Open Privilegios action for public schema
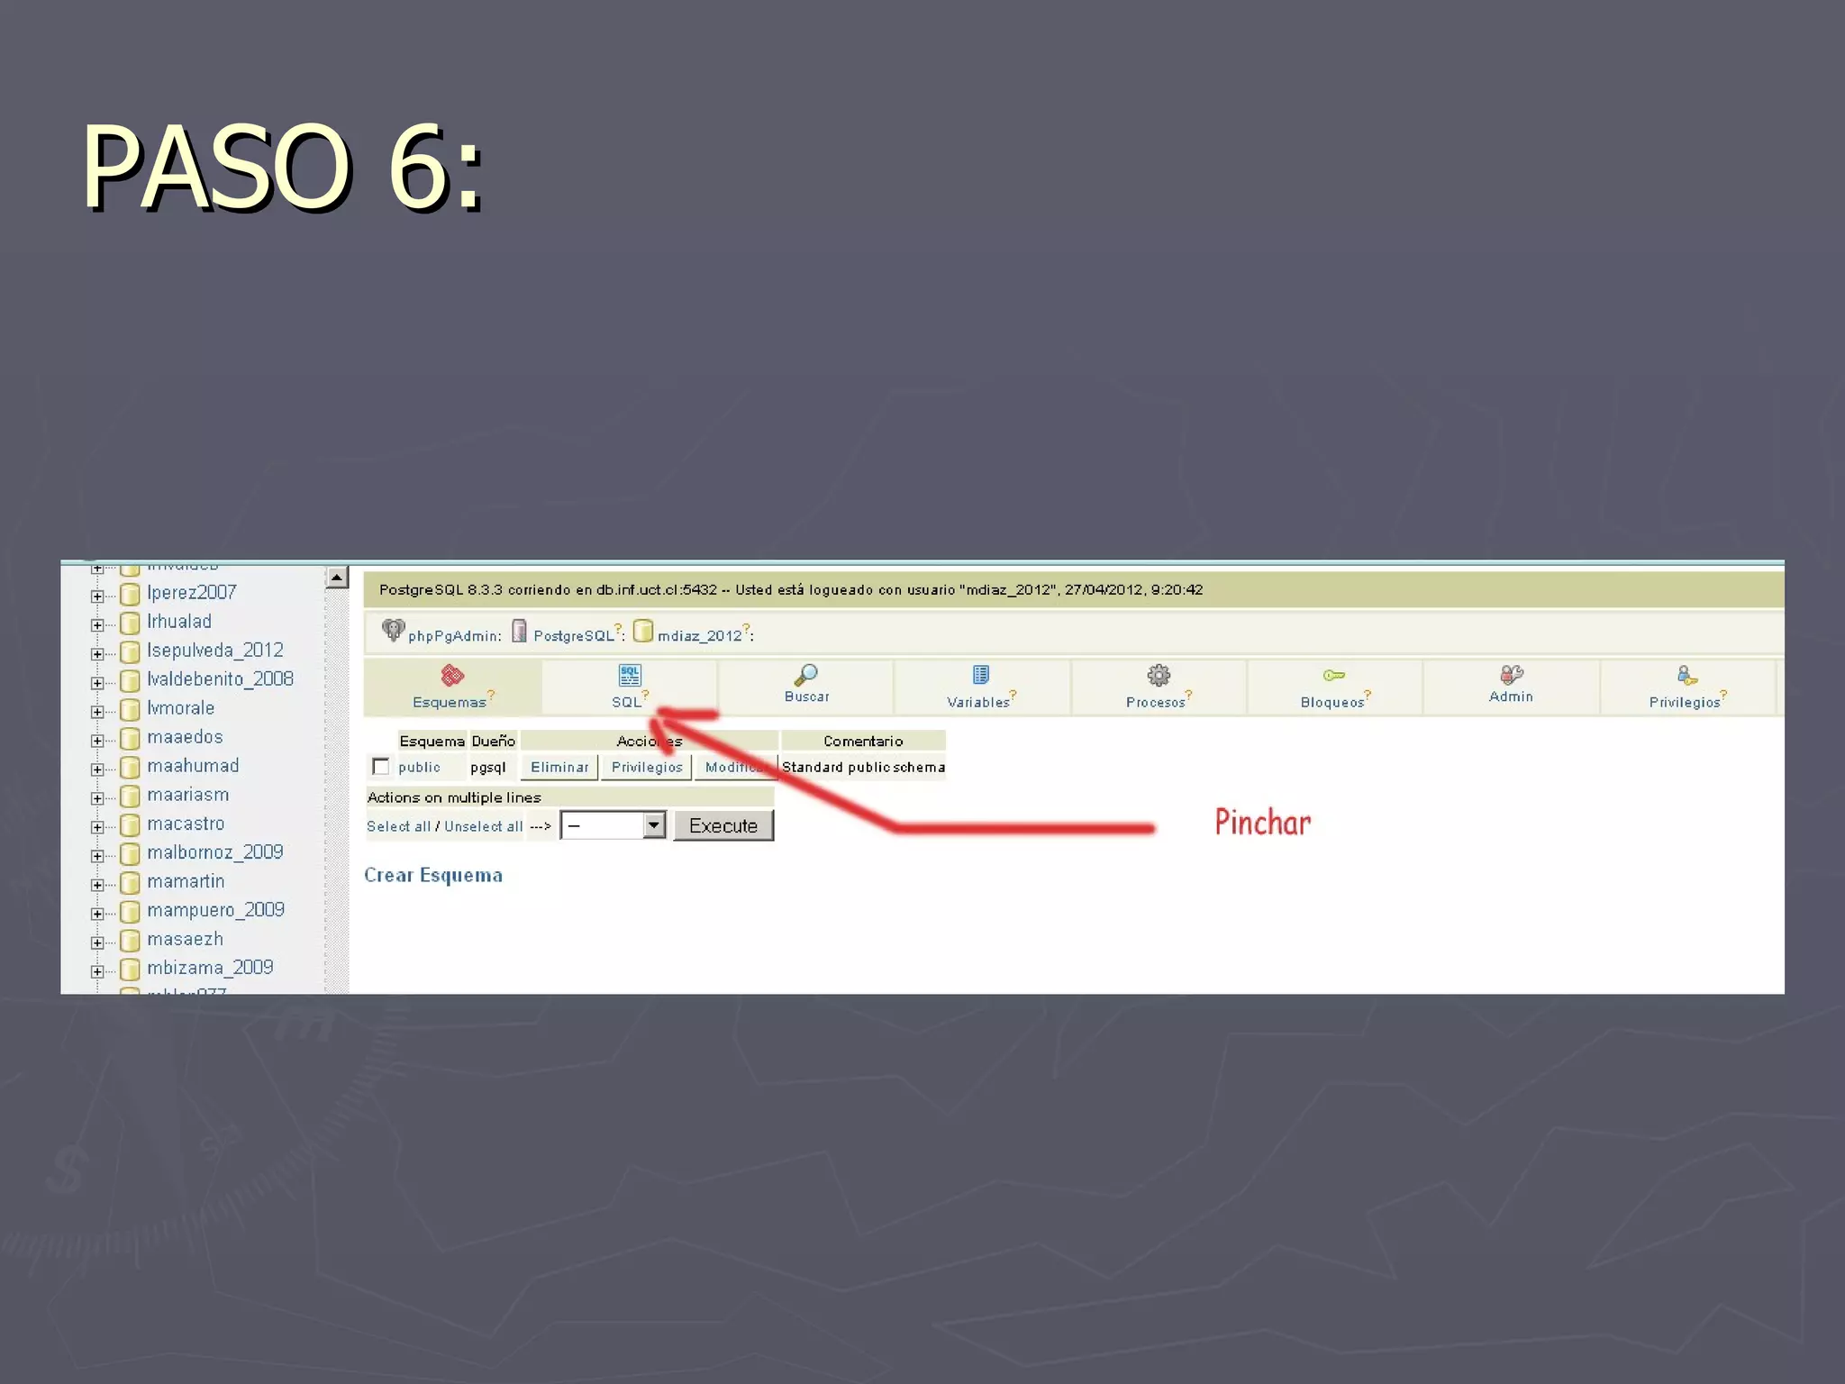The width and height of the screenshot is (1845, 1384). pos(647,768)
